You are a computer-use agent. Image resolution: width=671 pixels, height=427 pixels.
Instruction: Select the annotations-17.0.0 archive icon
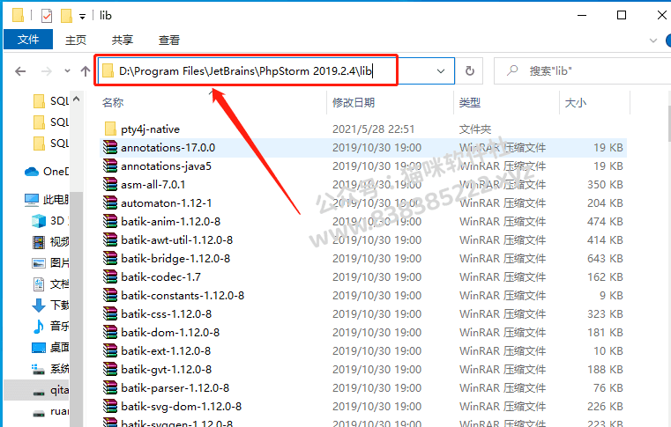[110, 147]
